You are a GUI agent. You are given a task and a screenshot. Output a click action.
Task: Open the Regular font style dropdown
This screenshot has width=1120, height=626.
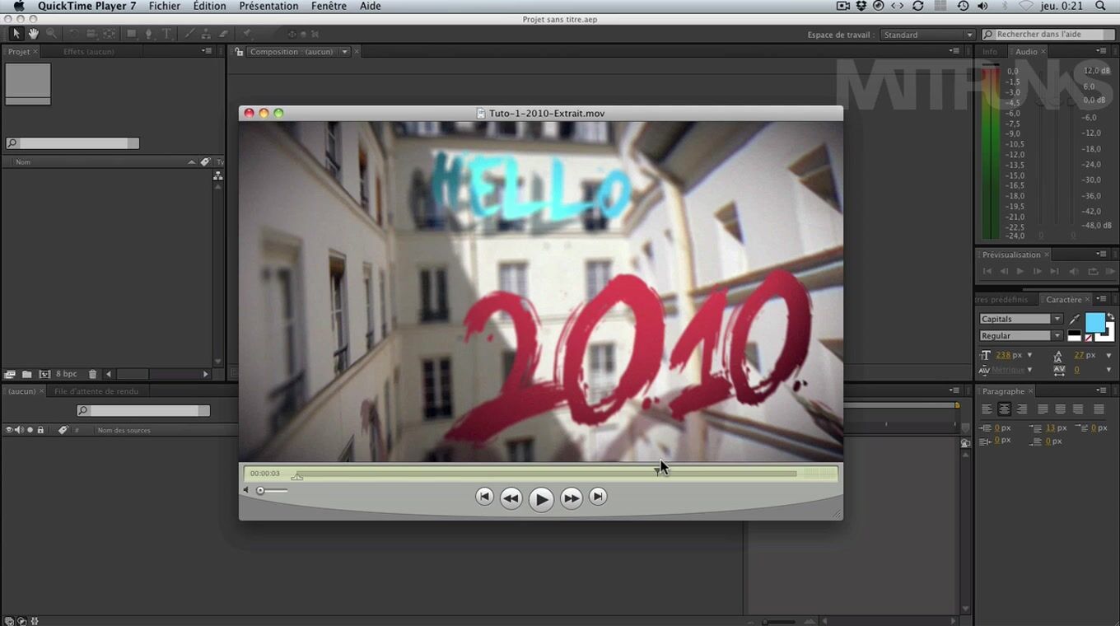point(1021,336)
